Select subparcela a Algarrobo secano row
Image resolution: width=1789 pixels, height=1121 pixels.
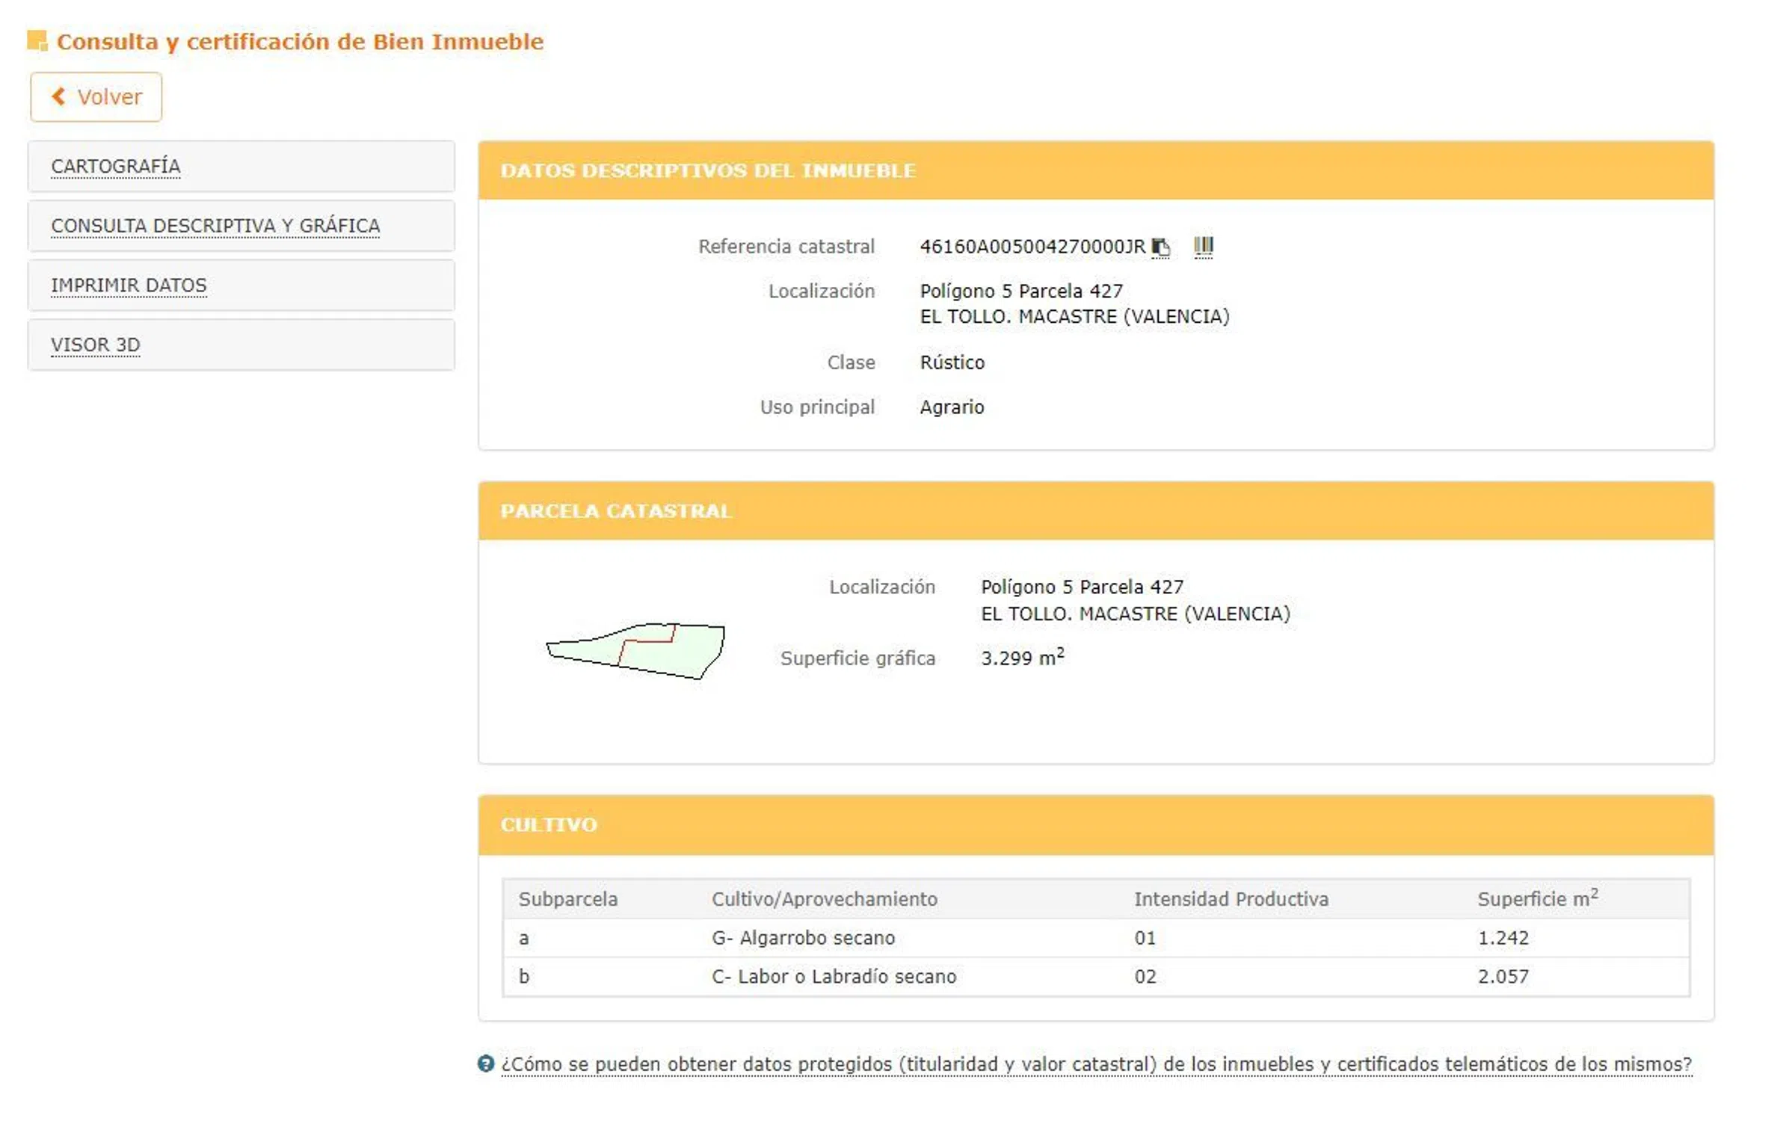click(803, 937)
